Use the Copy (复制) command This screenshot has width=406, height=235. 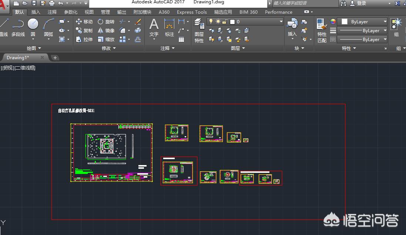[x=84, y=31]
